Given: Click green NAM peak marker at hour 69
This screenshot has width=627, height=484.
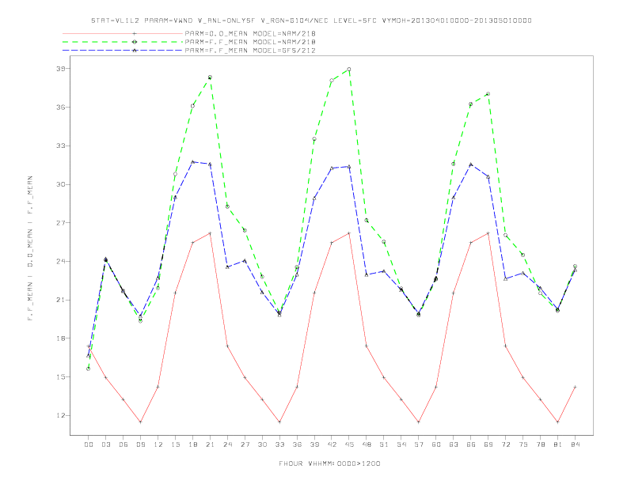Looking at the screenshot, I should [488, 94].
